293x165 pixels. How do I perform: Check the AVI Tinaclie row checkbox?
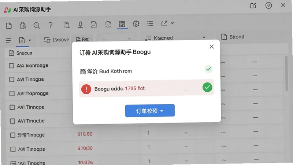[x=12, y=121]
